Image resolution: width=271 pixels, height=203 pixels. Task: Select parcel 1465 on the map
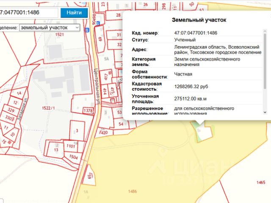pyautogui.click(x=261, y=182)
